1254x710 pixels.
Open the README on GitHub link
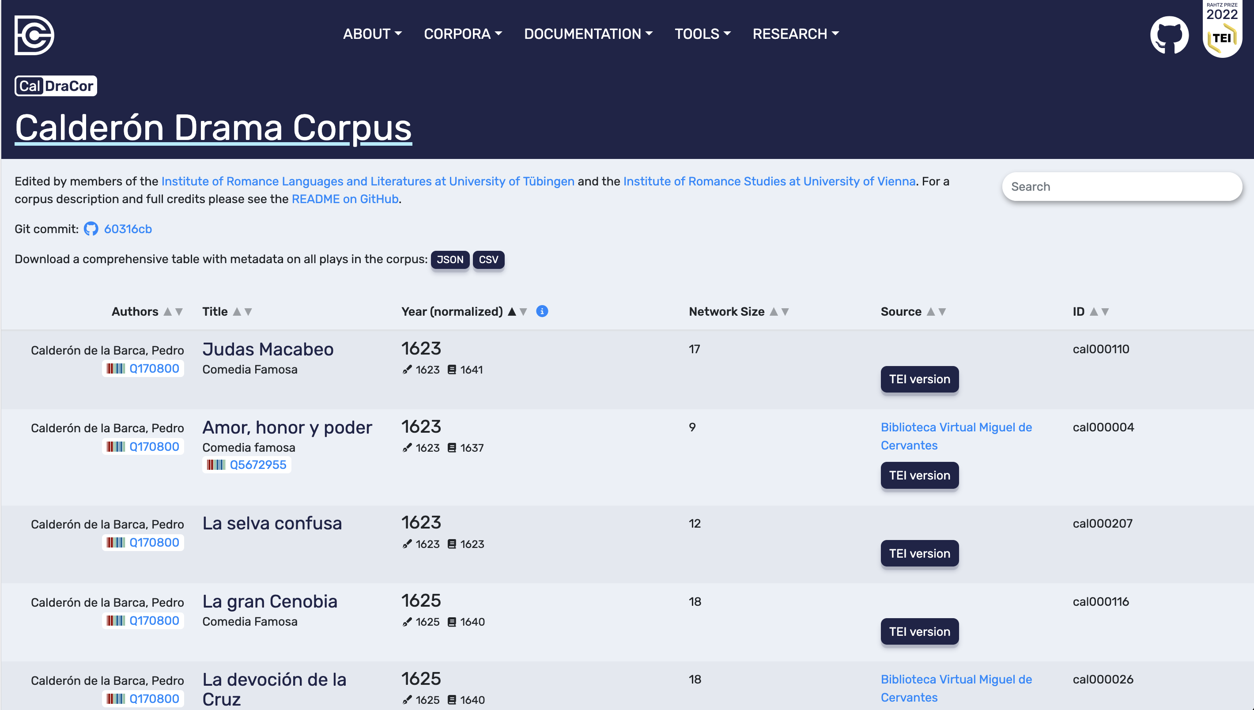click(x=345, y=199)
